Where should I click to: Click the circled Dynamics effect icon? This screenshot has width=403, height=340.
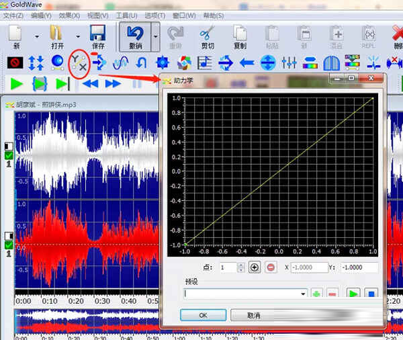pyautogui.click(x=80, y=62)
